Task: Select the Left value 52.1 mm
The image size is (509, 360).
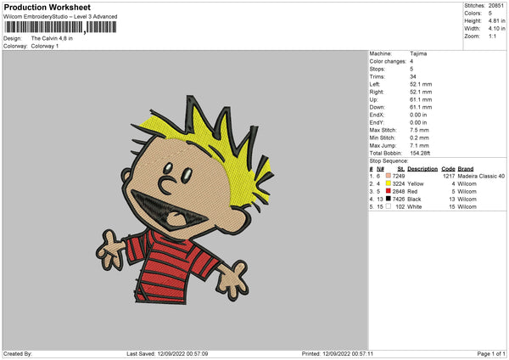Action: click(421, 84)
